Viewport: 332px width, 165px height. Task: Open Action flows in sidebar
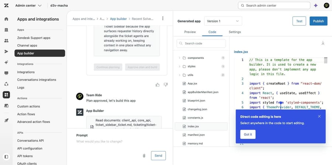(x=26, y=114)
